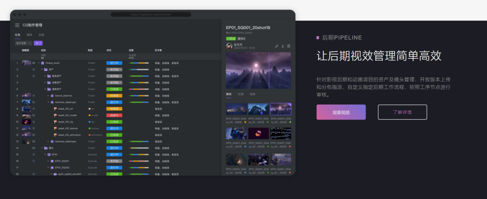Click the 进行中 status badge of Chaos_word

tap(114, 63)
